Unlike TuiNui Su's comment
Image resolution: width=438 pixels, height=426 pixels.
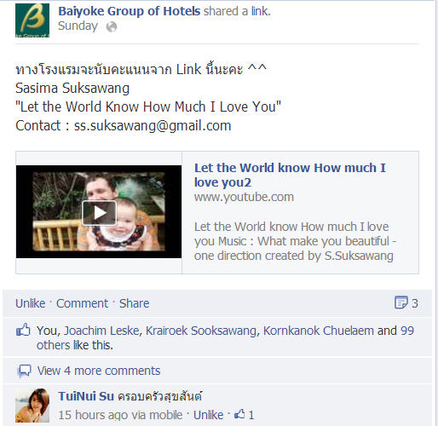(x=208, y=415)
